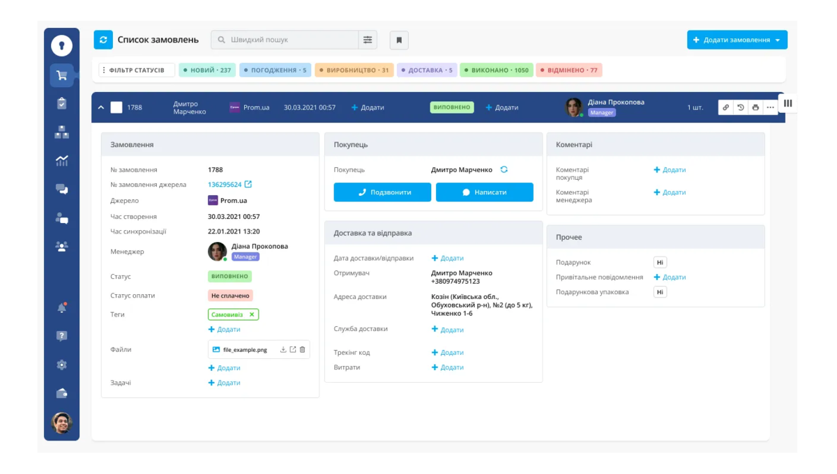Print the order using printer icon
This screenshot has width=837, height=474.
tap(755, 107)
